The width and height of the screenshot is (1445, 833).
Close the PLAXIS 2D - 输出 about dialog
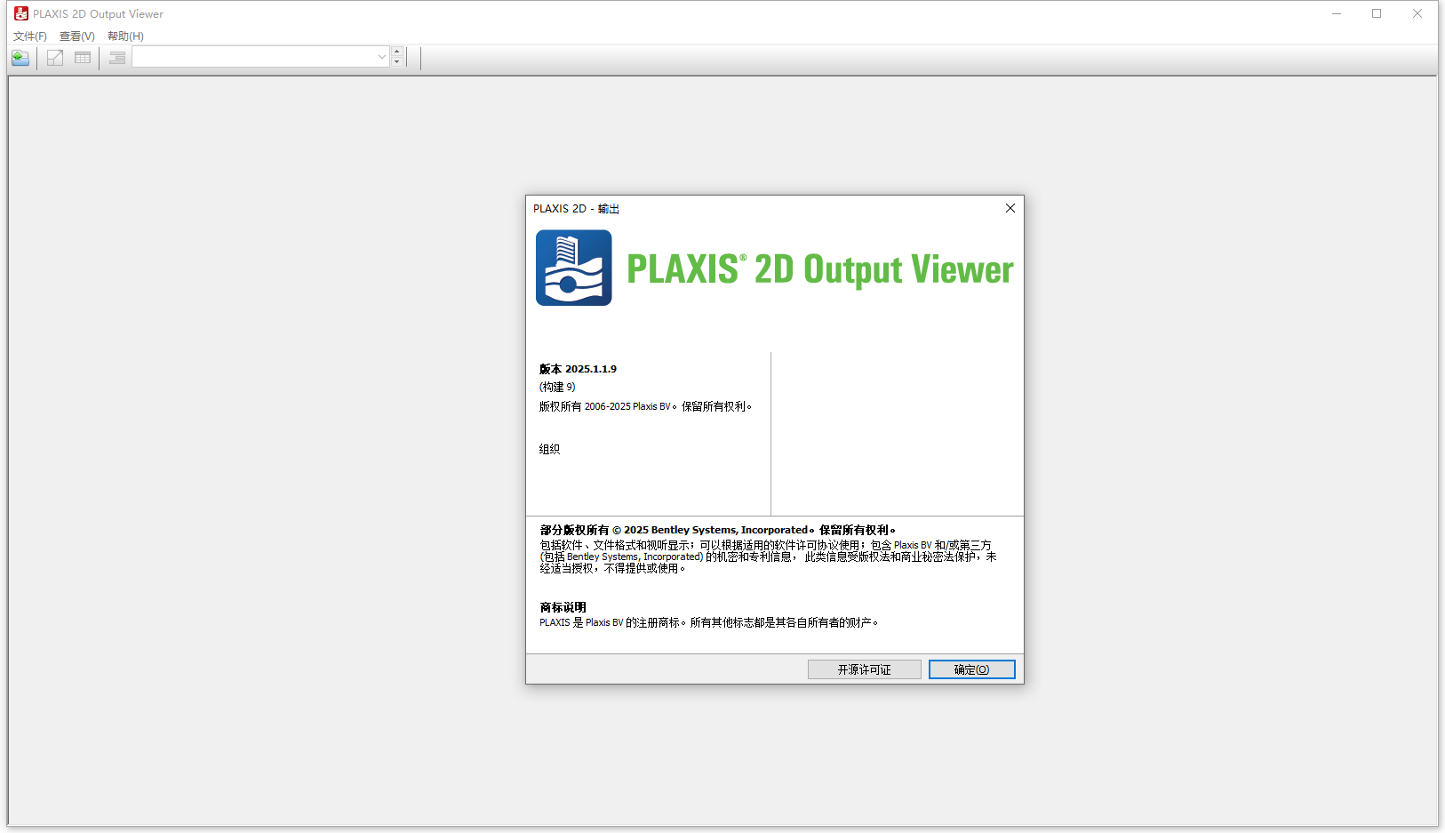coord(1010,208)
